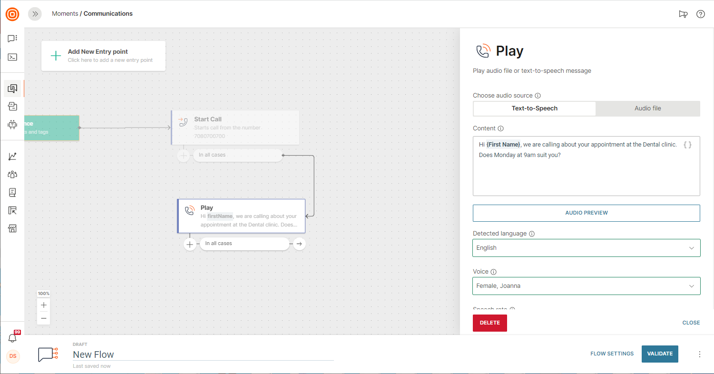714x374 pixels.
Task: Open the three-dot more options menu
Action: click(x=699, y=354)
